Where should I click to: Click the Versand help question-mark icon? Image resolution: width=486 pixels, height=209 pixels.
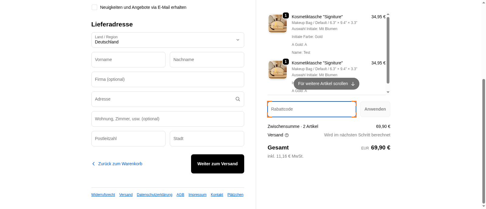pyautogui.click(x=287, y=135)
